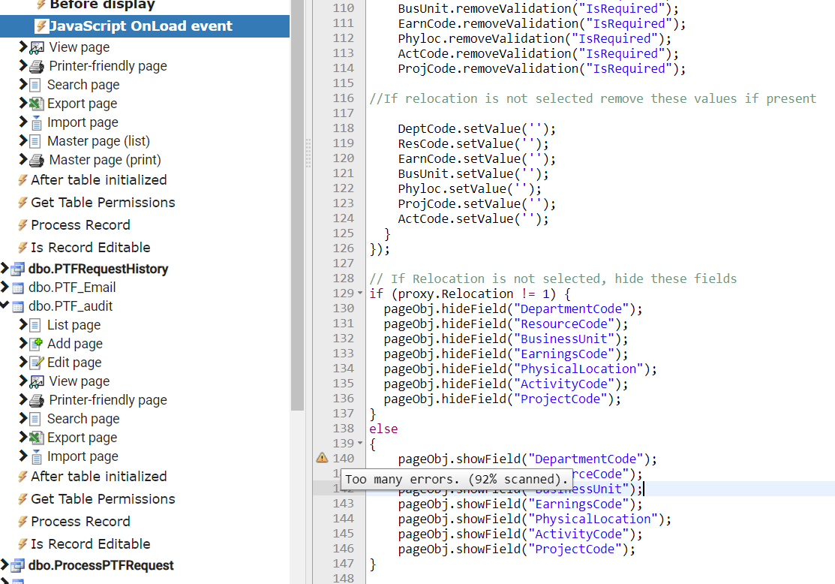The height and width of the screenshot is (584, 835).
Task: Click the warning icon on line 140
Action: 322,458
